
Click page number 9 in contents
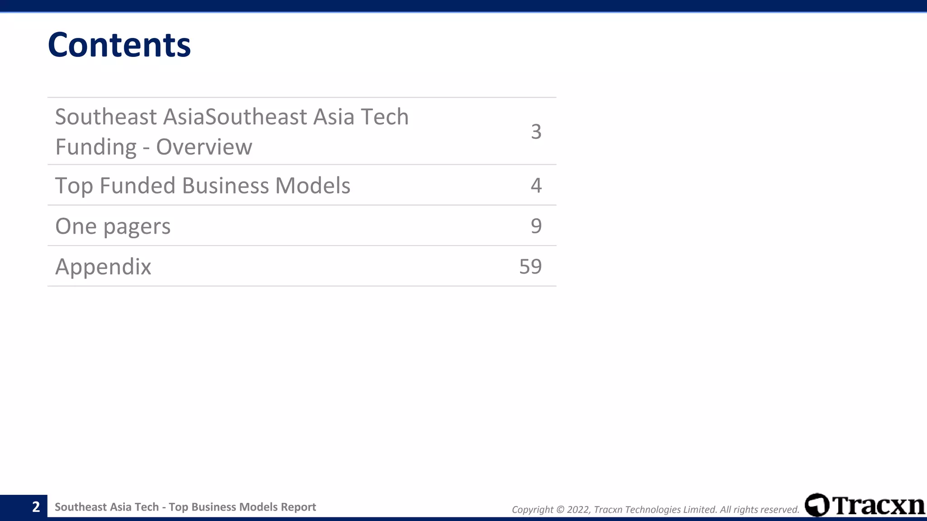(x=536, y=226)
